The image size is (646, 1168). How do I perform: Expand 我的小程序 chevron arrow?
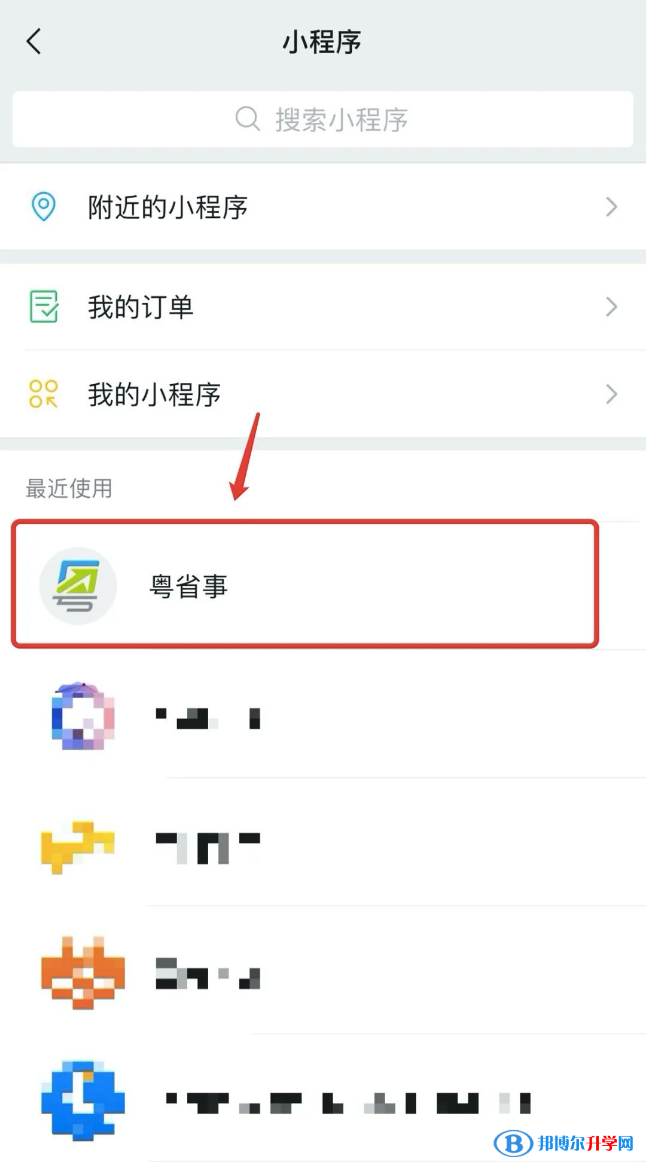click(611, 394)
